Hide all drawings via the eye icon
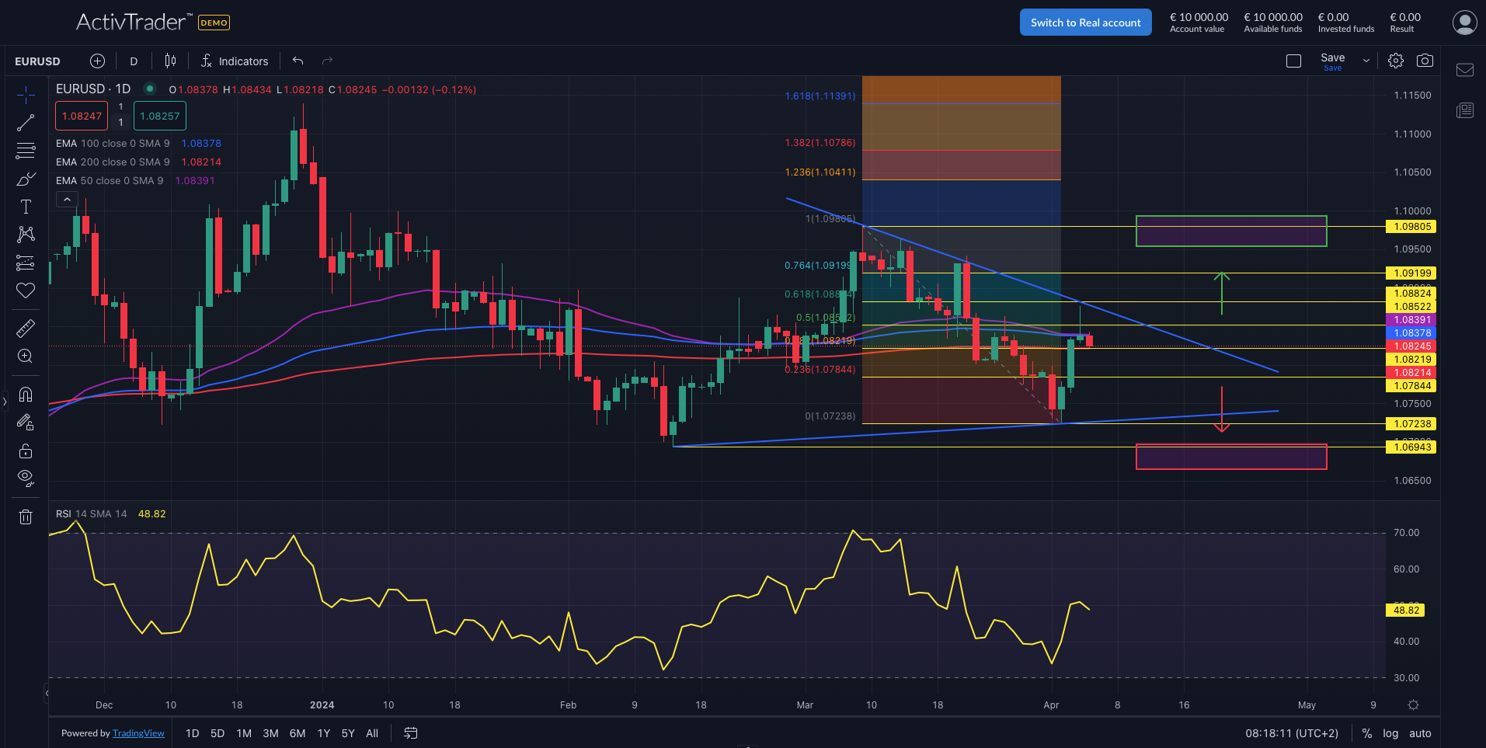Image resolution: width=1486 pixels, height=748 pixels. click(26, 478)
